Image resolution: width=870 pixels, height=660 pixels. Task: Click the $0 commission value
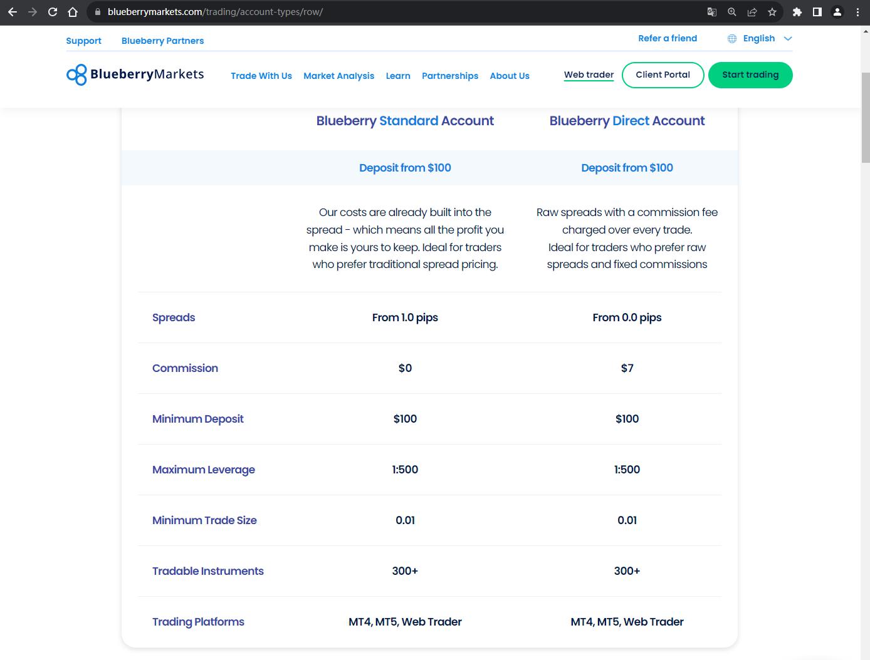[405, 368]
